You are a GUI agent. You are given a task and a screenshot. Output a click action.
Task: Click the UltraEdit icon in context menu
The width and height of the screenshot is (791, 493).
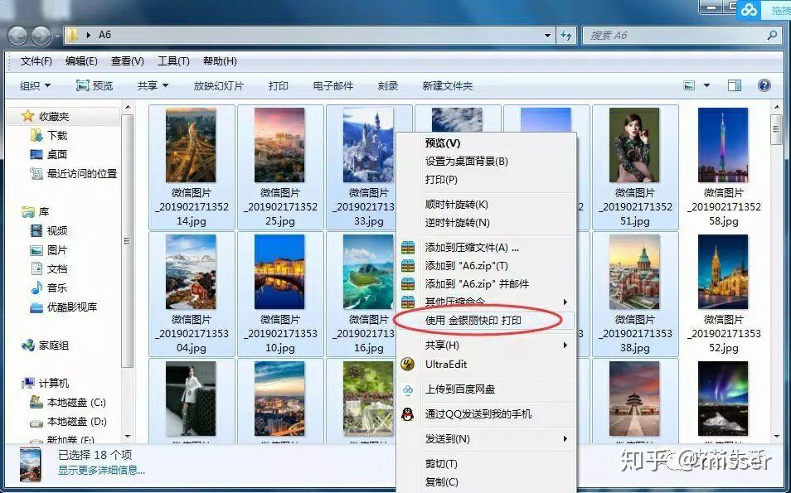(x=408, y=364)
